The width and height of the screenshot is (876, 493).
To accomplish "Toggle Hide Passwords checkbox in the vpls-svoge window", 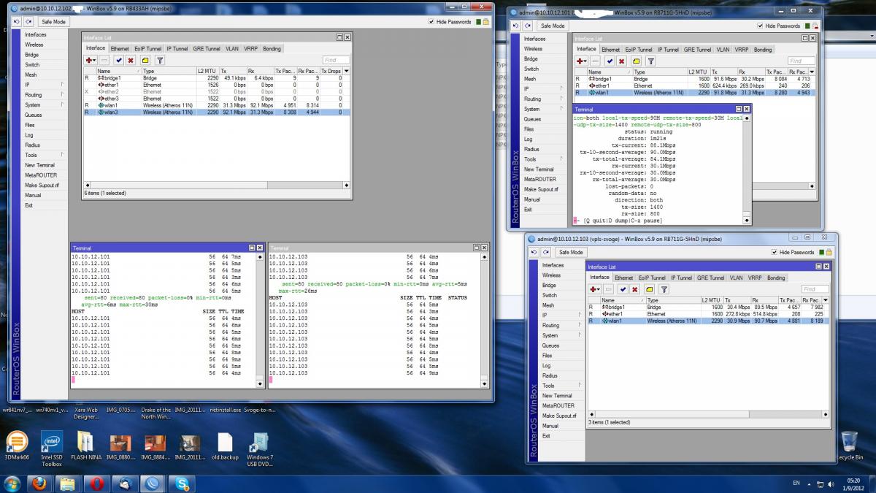I will (775, 252).
